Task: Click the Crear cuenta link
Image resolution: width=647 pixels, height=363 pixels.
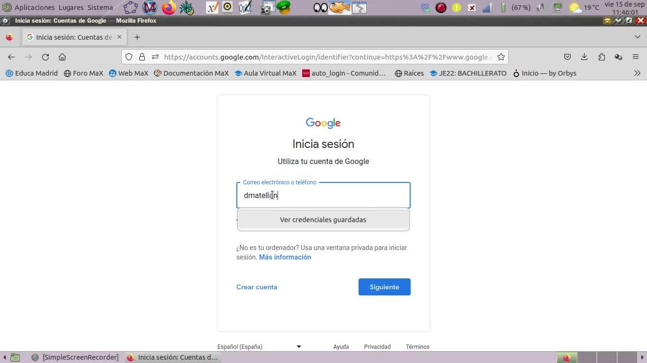Action: click(x=257, y=287)
